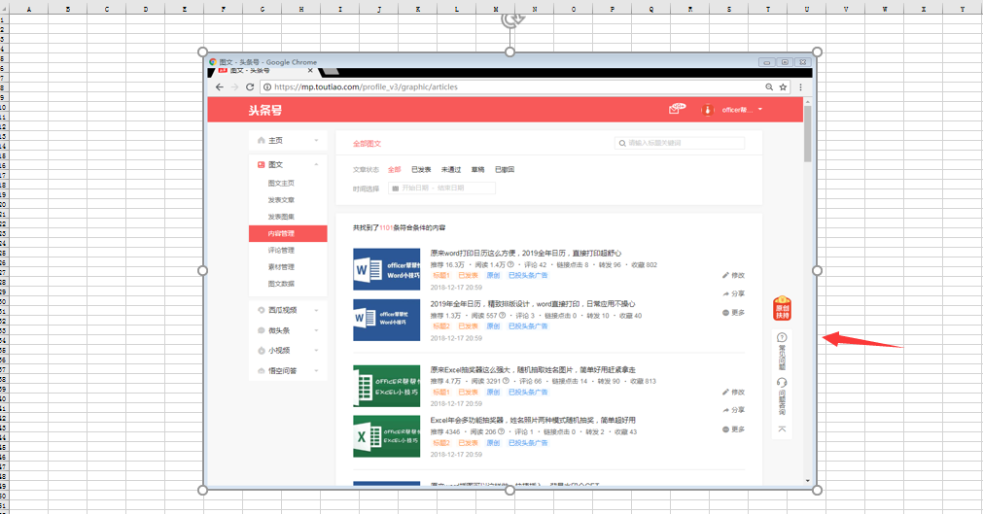Click the Chrome address bar URL
This screenshot has height=514, width=983.
pyautogui.click(x=367, y=87)
